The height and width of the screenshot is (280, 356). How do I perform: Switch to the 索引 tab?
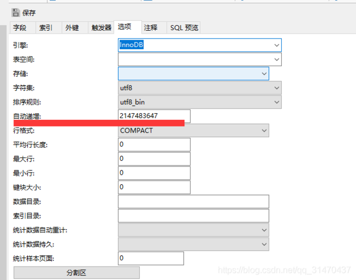click(49, 28)
